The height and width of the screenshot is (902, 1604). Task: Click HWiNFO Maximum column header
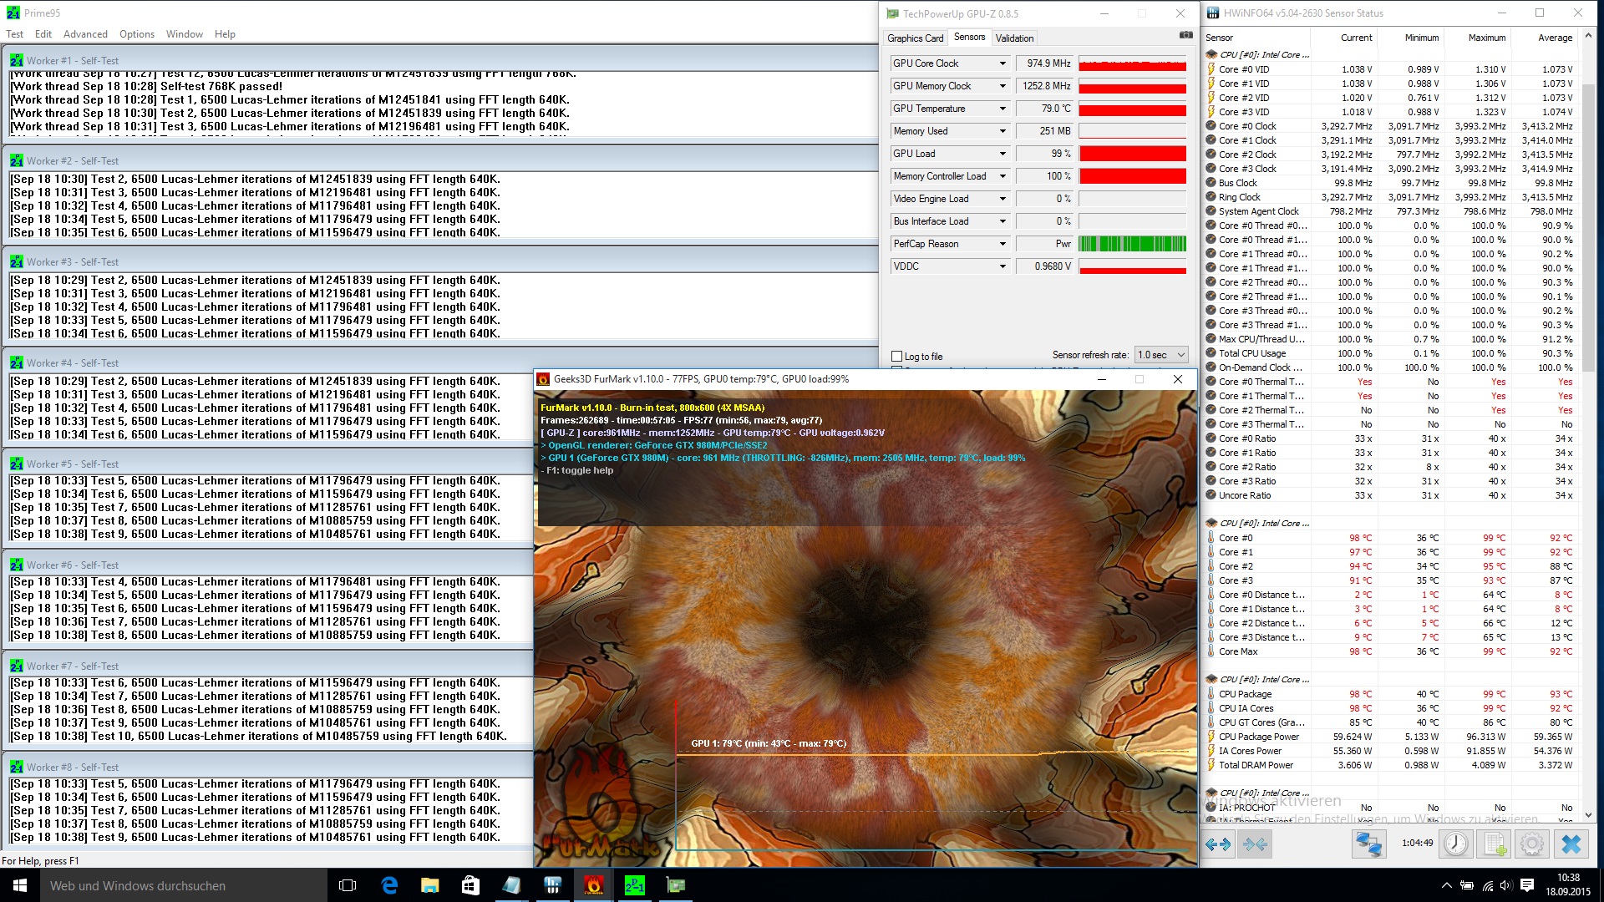pos(1477,38)
